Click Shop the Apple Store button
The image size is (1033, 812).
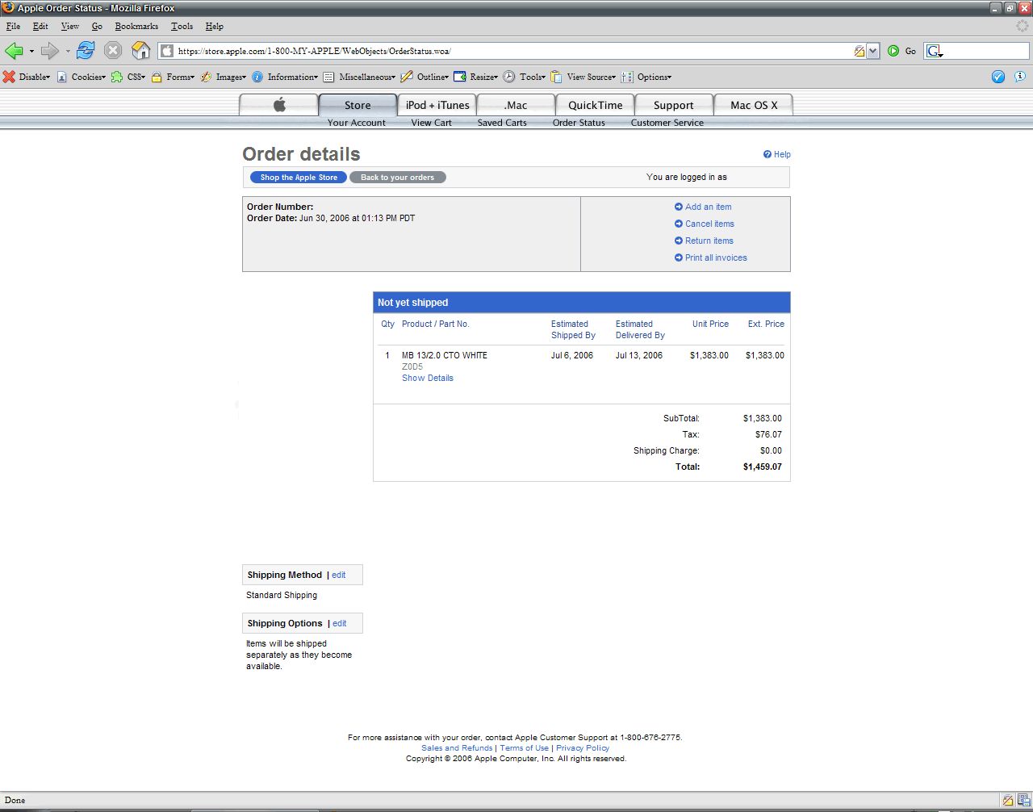[299, 177]
